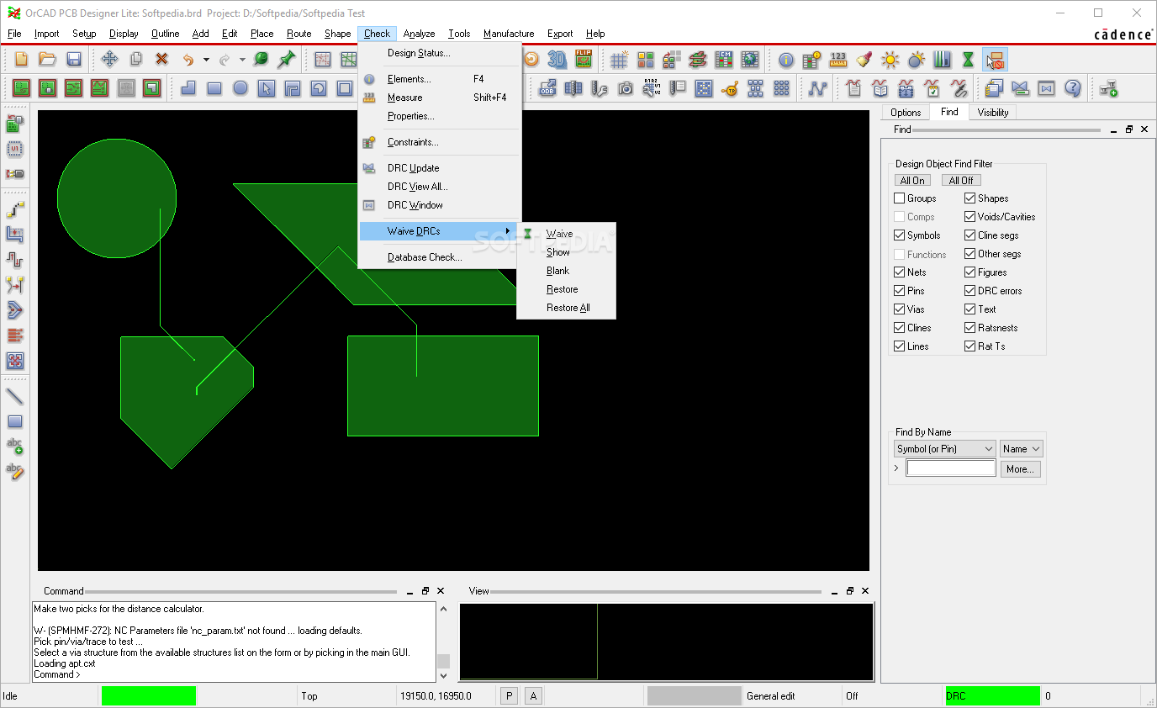Viewport: 1157px width, 708px height.
Task: Undo the last action
Action: click(188, 59)
